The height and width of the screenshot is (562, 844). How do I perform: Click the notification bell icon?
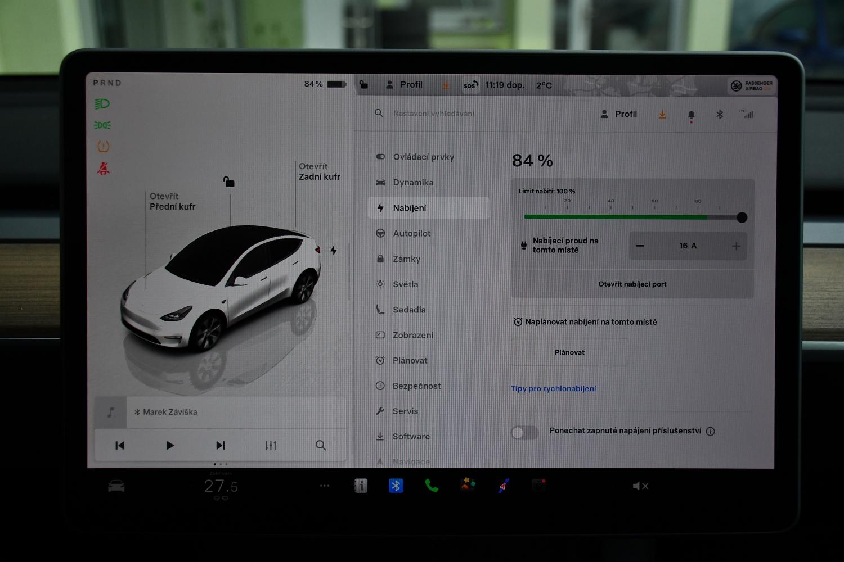click(x=691, y=115)
